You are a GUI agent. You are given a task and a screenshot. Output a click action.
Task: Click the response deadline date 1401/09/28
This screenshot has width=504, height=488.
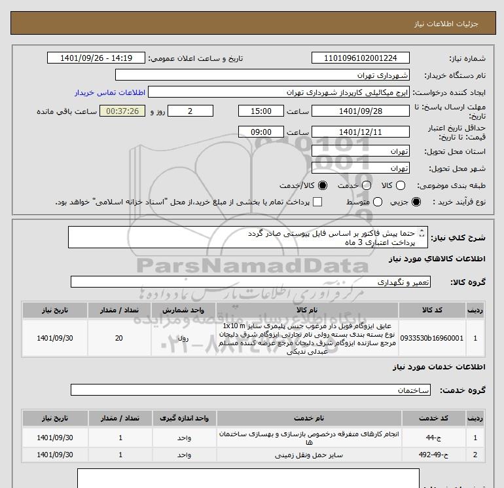pyautogui.click(x=360, y=111)
